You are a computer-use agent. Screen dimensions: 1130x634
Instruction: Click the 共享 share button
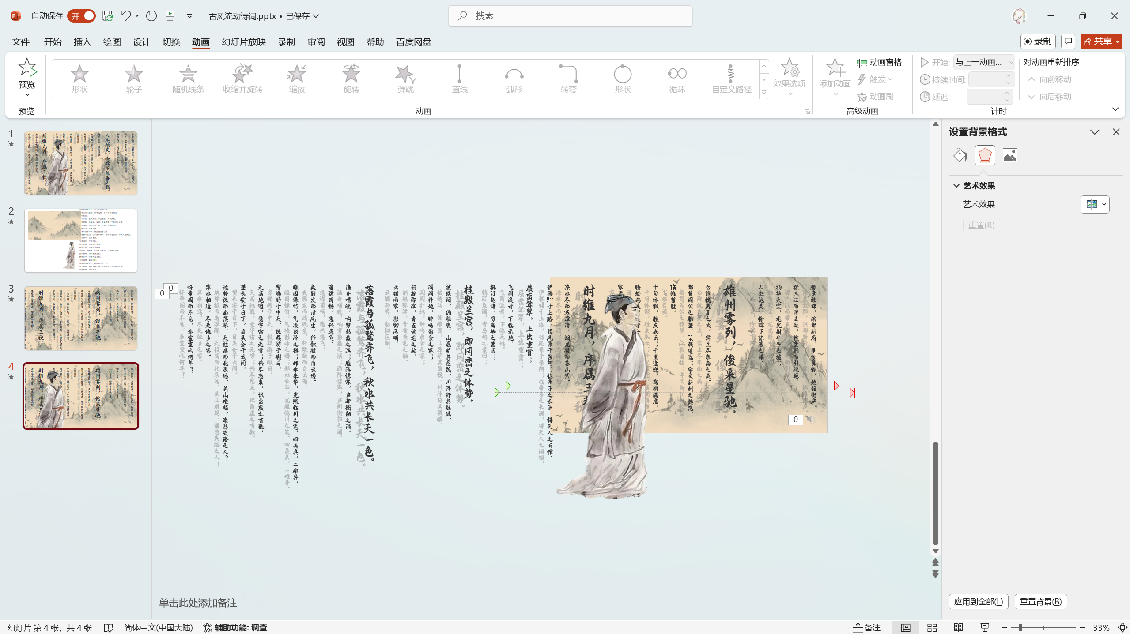1101,41
